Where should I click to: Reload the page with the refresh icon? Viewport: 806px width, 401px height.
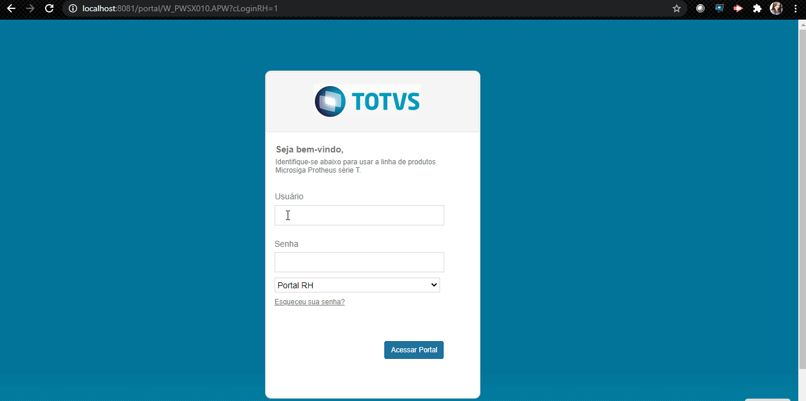[50, 8]
